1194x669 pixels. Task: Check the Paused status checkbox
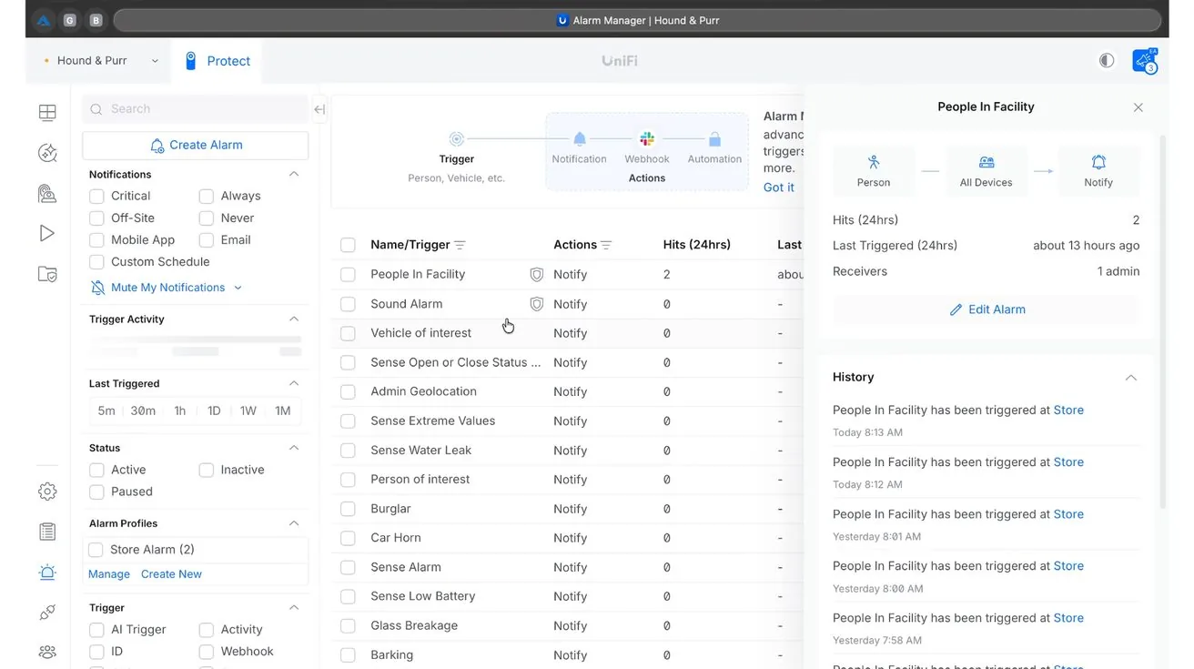pyautogui.click(x=96, y=492)
